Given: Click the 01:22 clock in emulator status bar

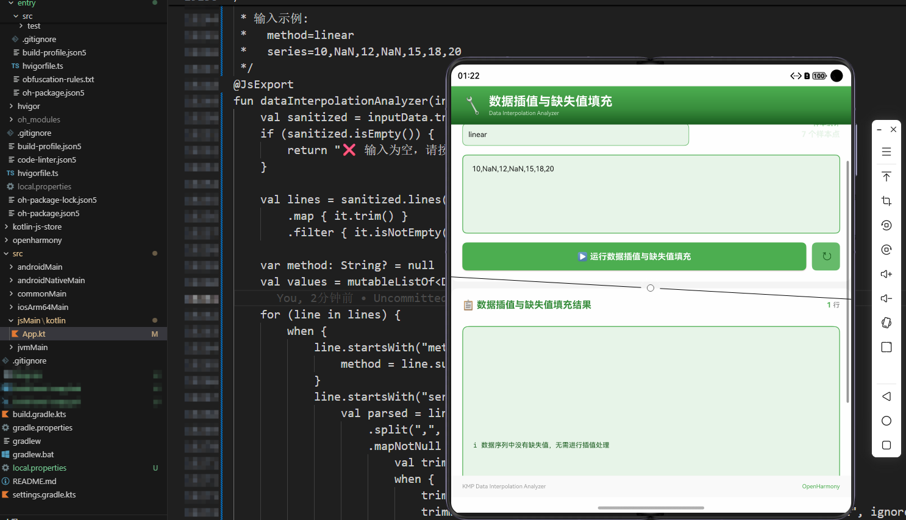Looking at the screenshot, I should (469, 76).
